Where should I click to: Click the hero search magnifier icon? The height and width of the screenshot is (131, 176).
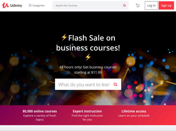click(x=115, y=84)
